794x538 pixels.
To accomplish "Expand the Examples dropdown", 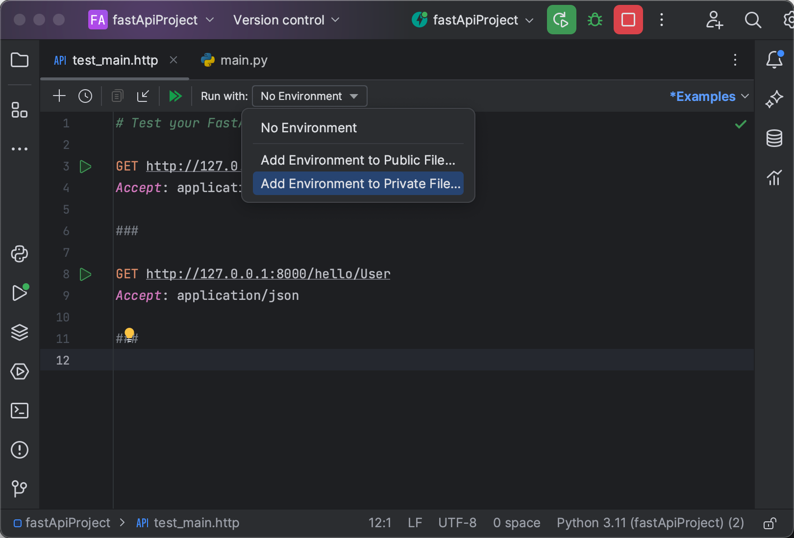I will 709,97.
